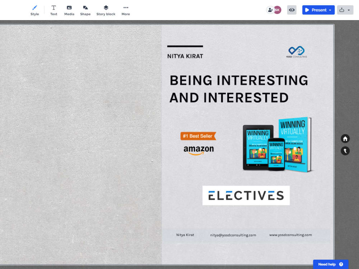This screenshot has height=269, width=359.
Task: Expand the share dropdown arrow
Action: tap(349, 10)
